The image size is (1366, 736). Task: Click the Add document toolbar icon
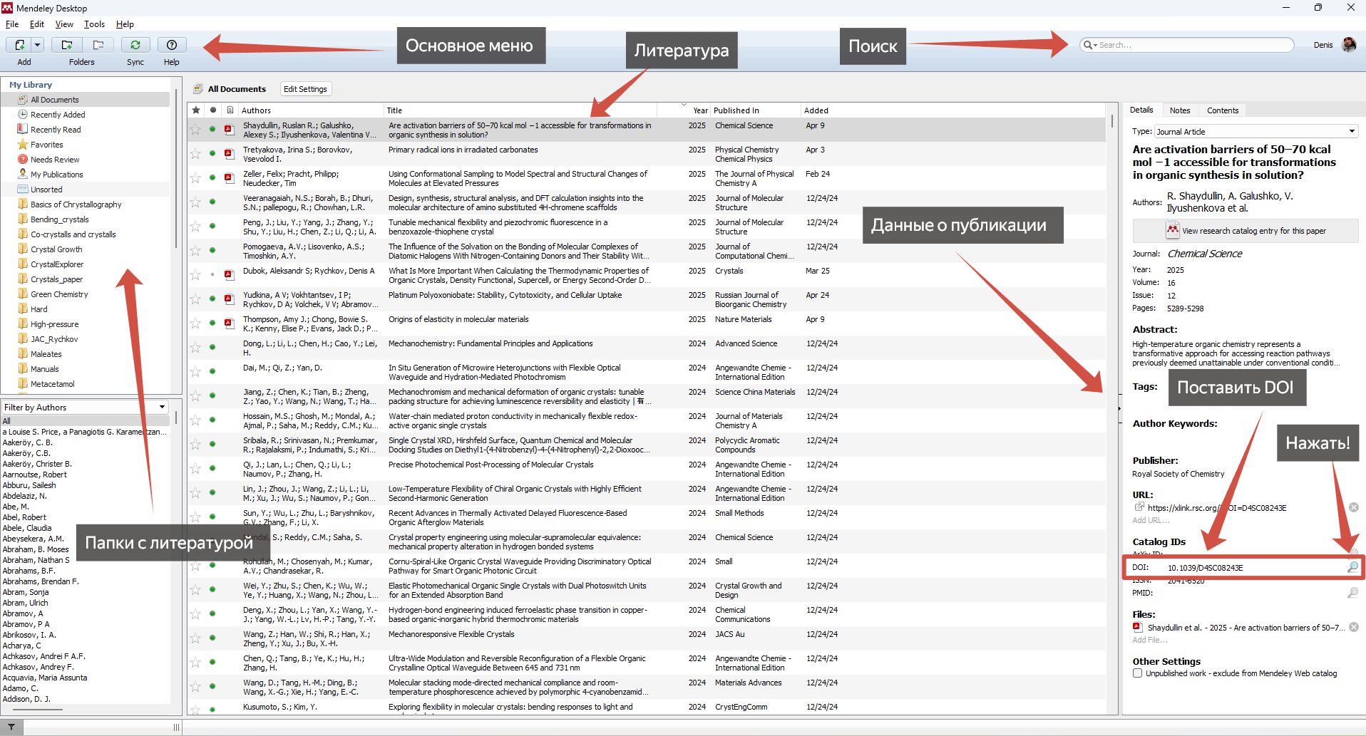(x=19, y=45)
